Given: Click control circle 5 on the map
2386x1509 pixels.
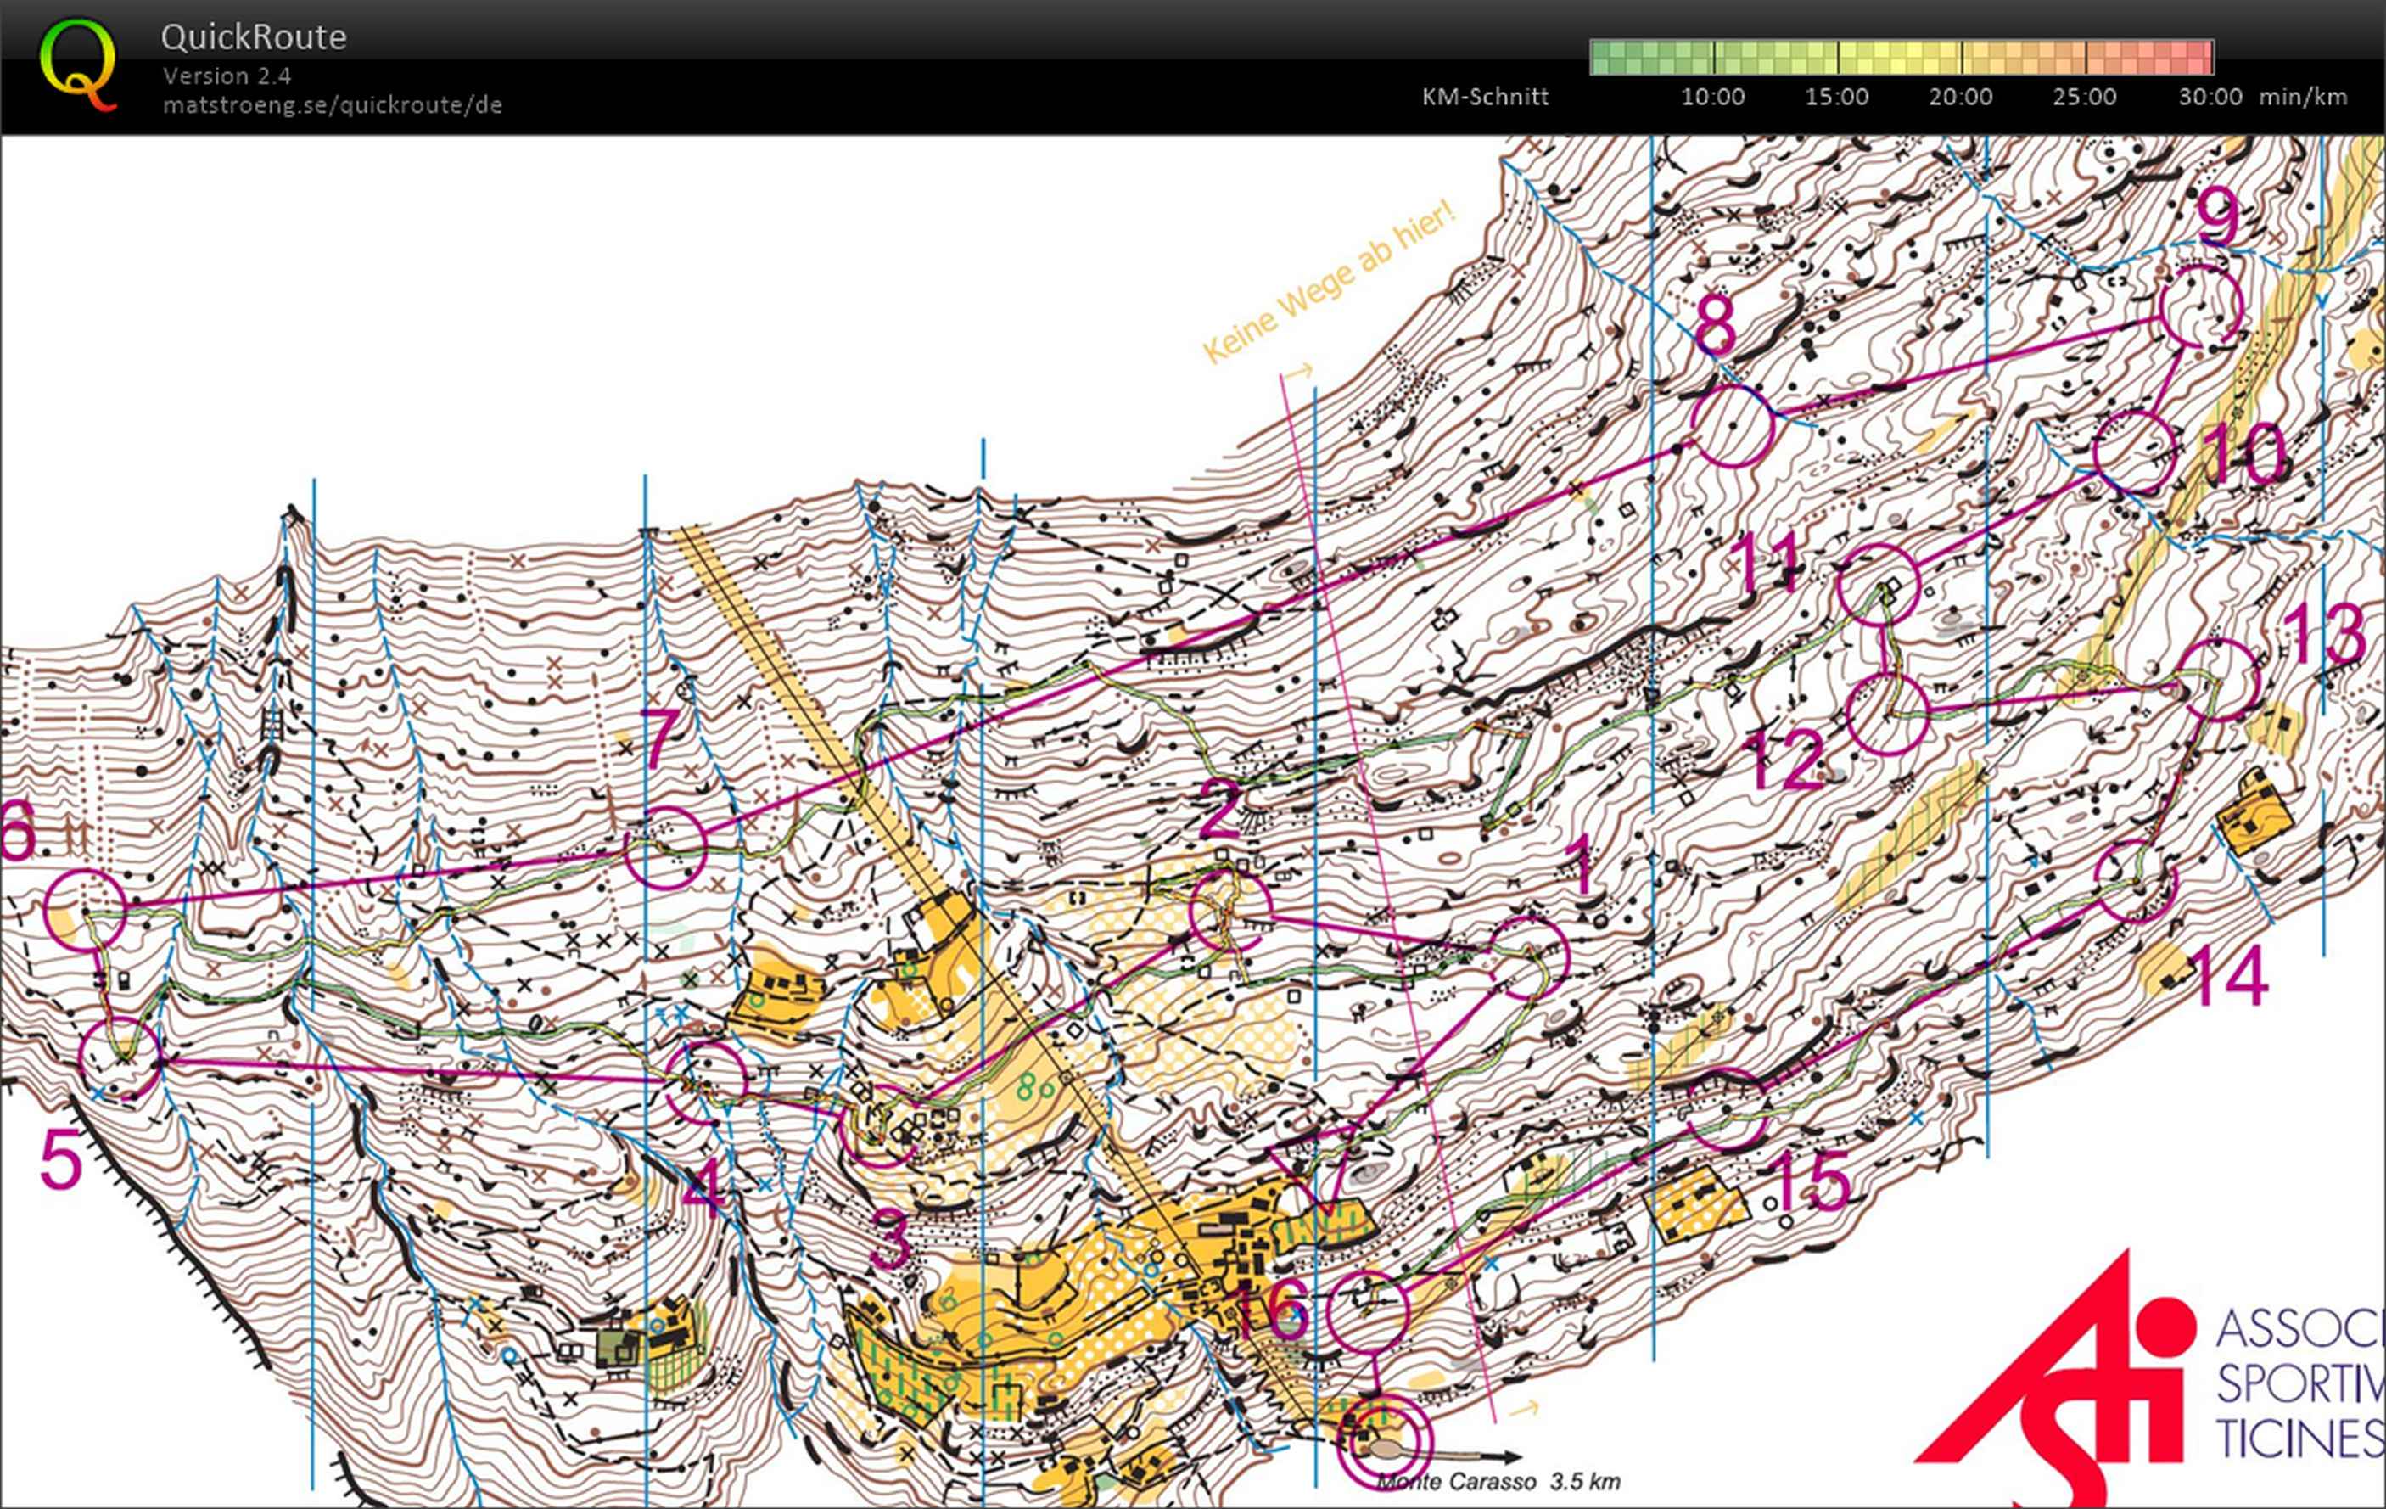Looking at the screenshot, I should (120, 1059).
